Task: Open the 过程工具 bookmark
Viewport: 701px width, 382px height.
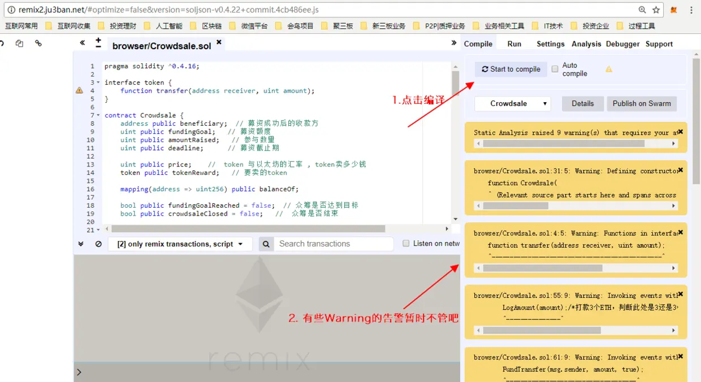Action: pyautogui.click(x=636, y=26)
